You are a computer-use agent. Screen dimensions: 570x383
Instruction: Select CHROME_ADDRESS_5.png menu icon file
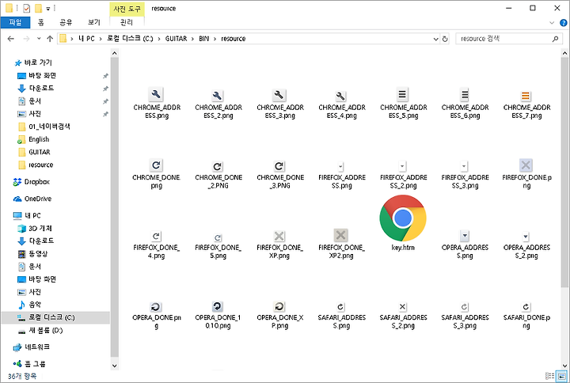(402, 94)
